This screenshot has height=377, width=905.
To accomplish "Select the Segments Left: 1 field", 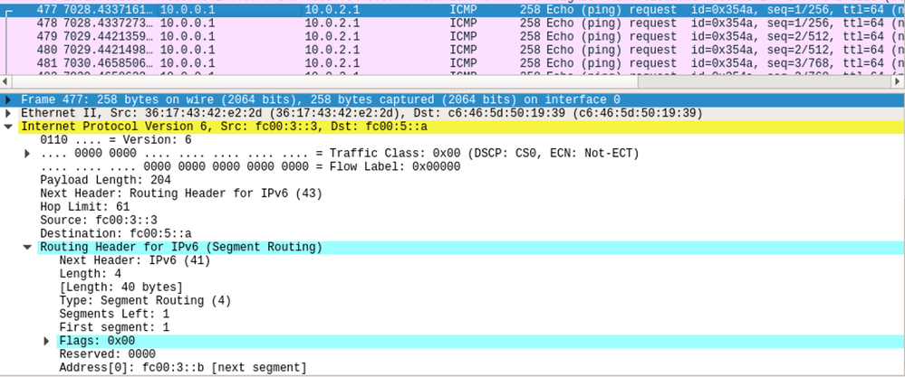I will point(114,315).
